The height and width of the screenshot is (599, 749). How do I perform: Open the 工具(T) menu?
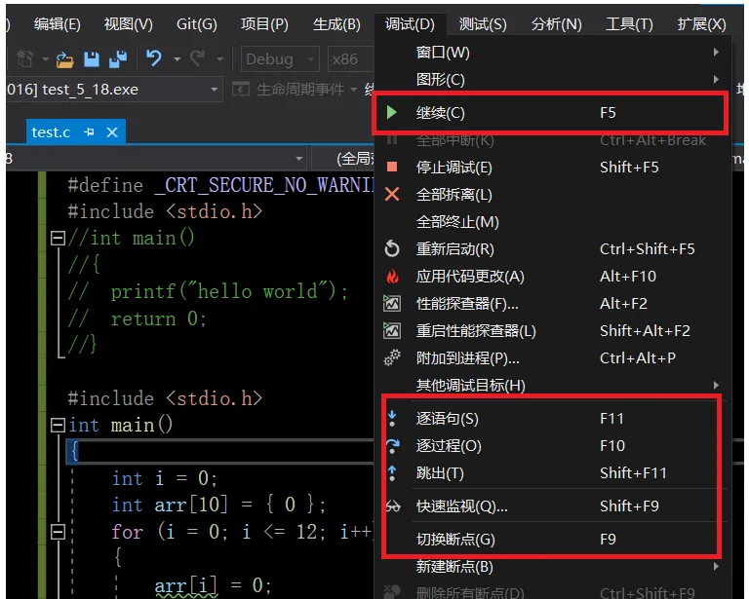coord(629,23)
